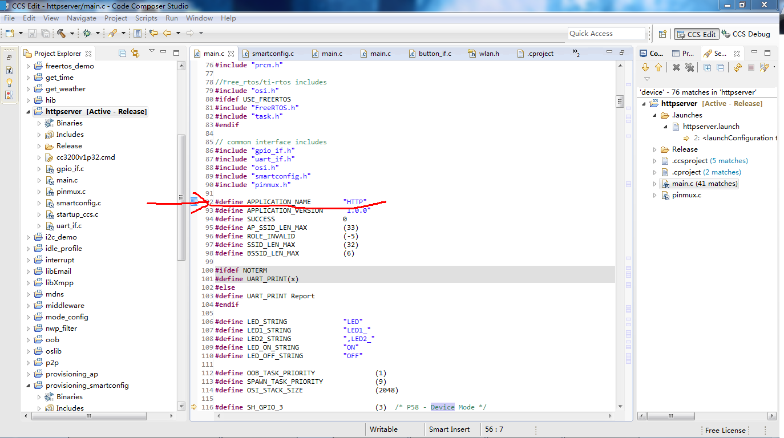Image resolution: width=784 pixels, height=438 pixels.
Task: Maximize the Search view panel
Action: coord(767,53)
